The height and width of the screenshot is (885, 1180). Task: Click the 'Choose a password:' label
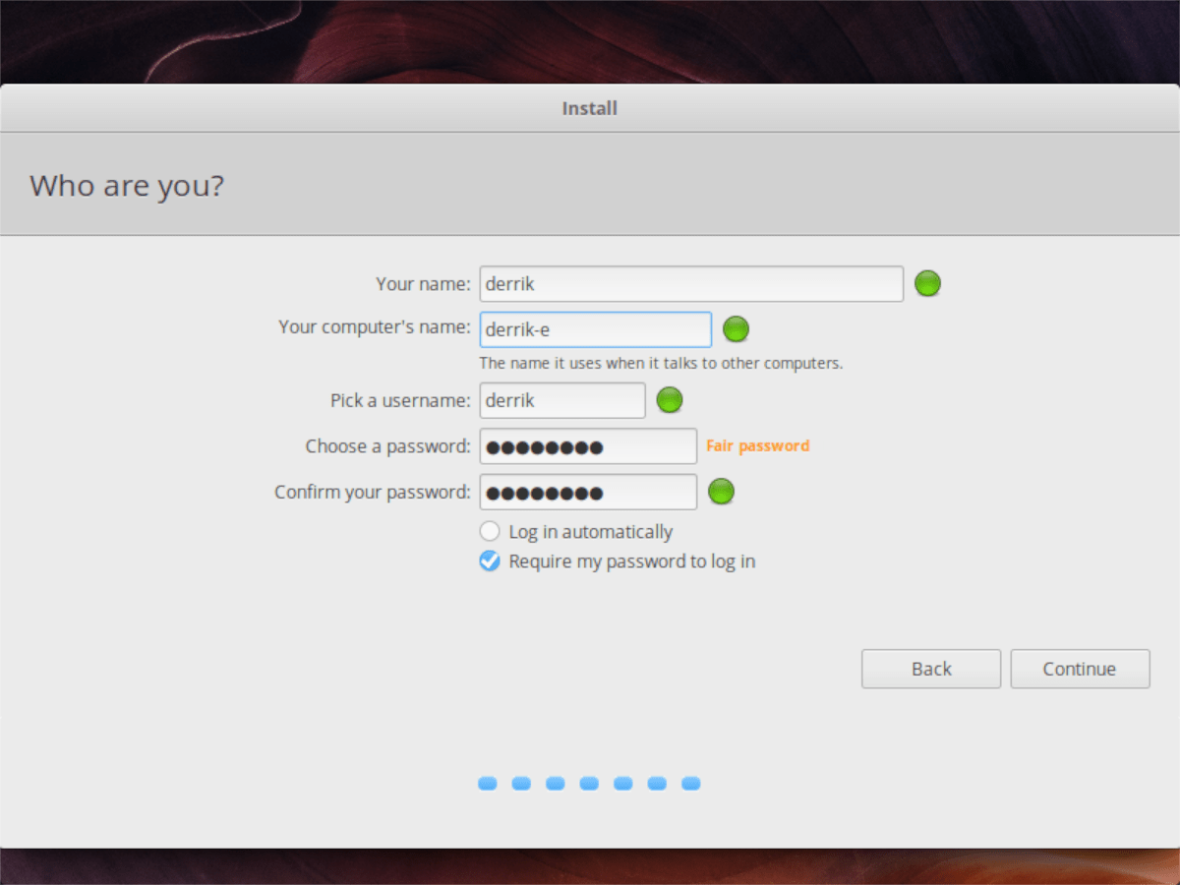pyautogui.click(x=388, y=446)
